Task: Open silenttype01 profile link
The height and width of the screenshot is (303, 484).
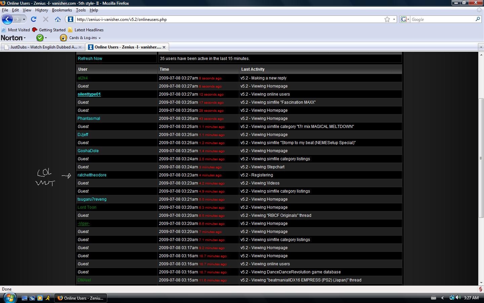Action: (89, 94)
